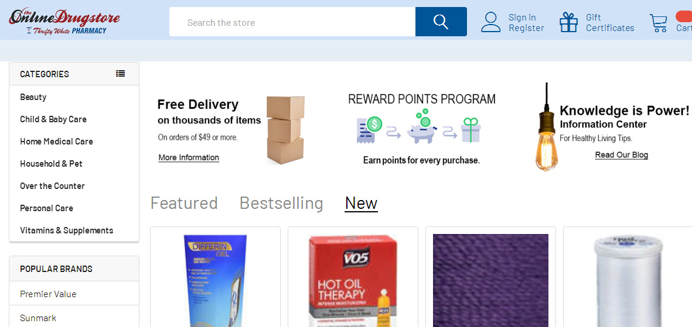Toggle the Categories list icon
The width and height of the screenshot is (692, 327).
(x=120, y=74)
